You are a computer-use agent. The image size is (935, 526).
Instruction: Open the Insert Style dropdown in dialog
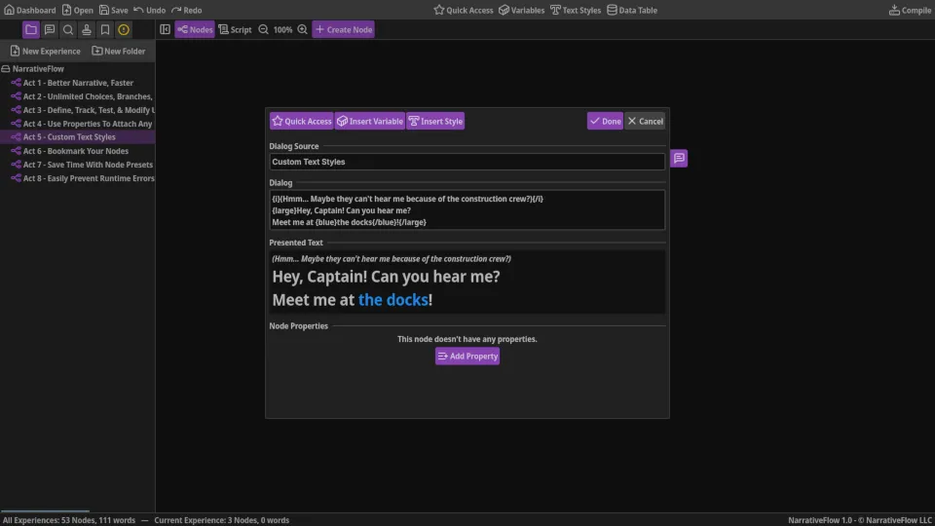pyautogui.click(x=435, y=122)
